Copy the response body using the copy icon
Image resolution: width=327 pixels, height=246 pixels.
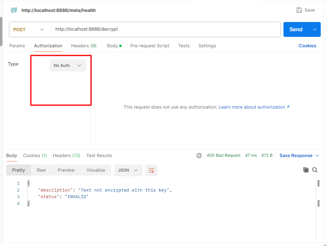[x=306, y=170]
